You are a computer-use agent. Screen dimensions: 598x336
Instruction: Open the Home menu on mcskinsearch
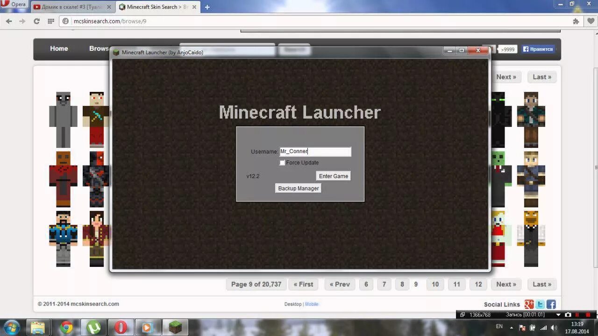pyautogui.click(x=59, y=49)
